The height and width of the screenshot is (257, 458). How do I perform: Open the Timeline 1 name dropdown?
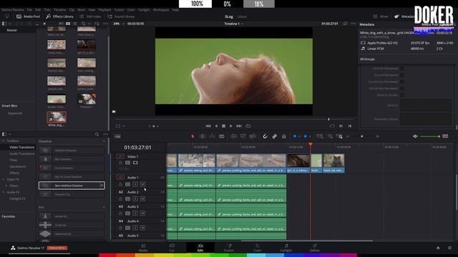click(x=234, y=24)
